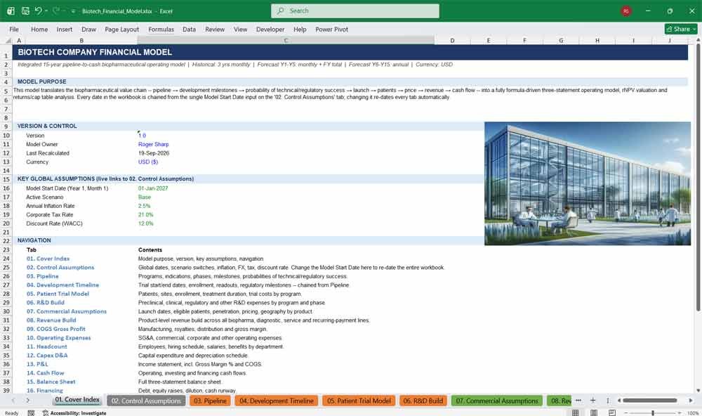
Task: Follow the 05. Patient Trial Model link
Action: click(x=58, y=294)
